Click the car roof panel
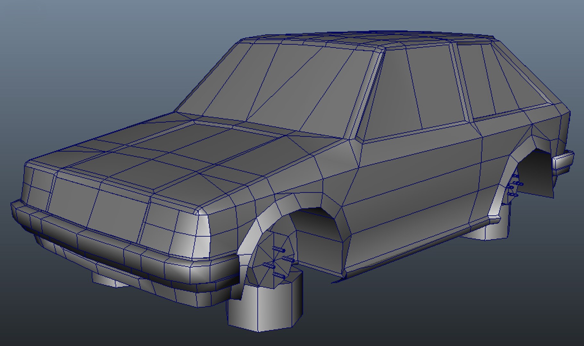Image resolution: width=584 pixels, height=346 pixels. point(369,38)
